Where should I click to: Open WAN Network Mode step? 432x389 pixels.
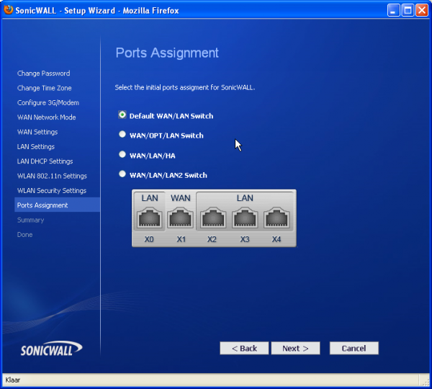click(x=46, y=117)
